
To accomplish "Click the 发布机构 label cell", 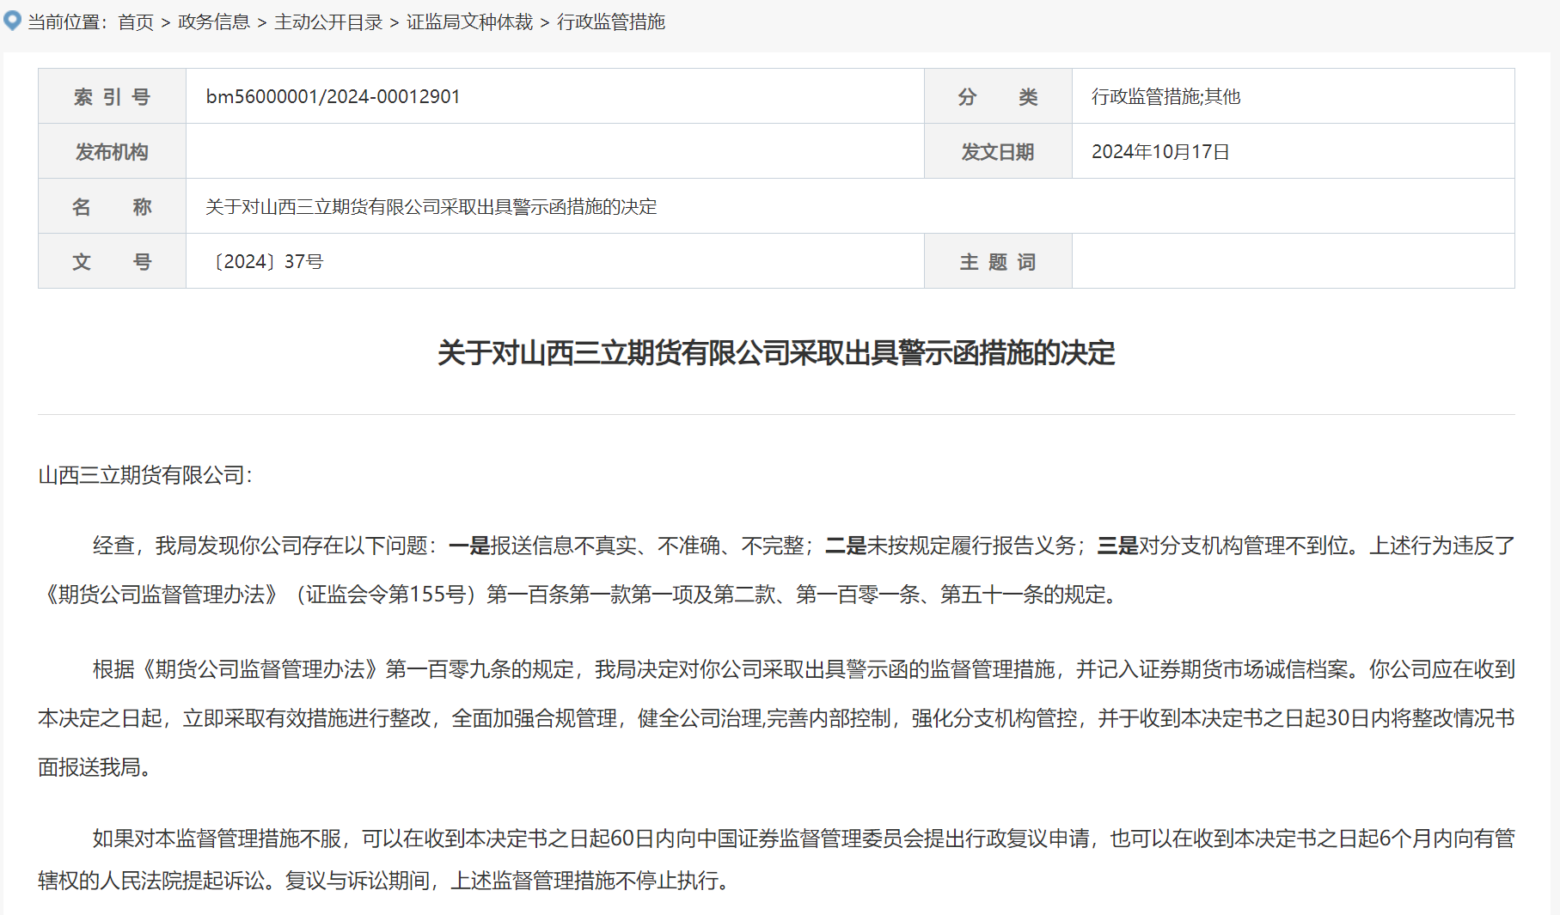I will point(112,151).
